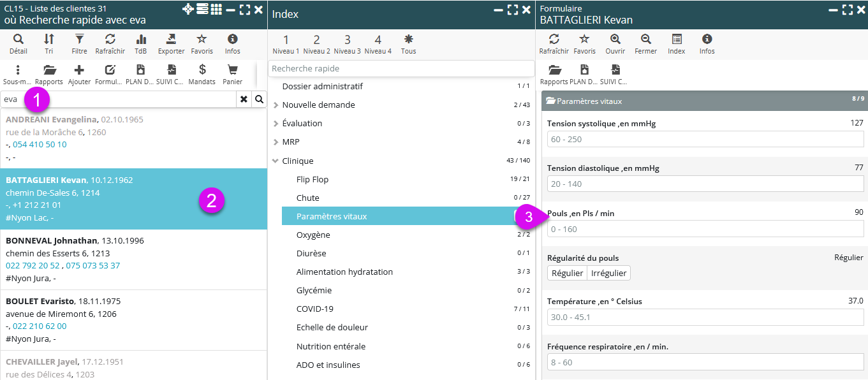Click the Index icon in Formulaire toolbar
This screenshot has width=868, height=380.
click(676, 43)
